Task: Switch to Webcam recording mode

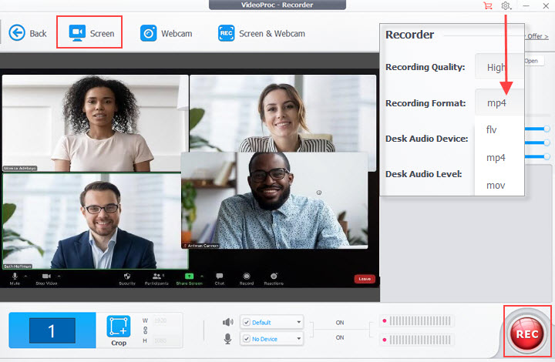Action: pyautogui.click(x=166, y=34)
